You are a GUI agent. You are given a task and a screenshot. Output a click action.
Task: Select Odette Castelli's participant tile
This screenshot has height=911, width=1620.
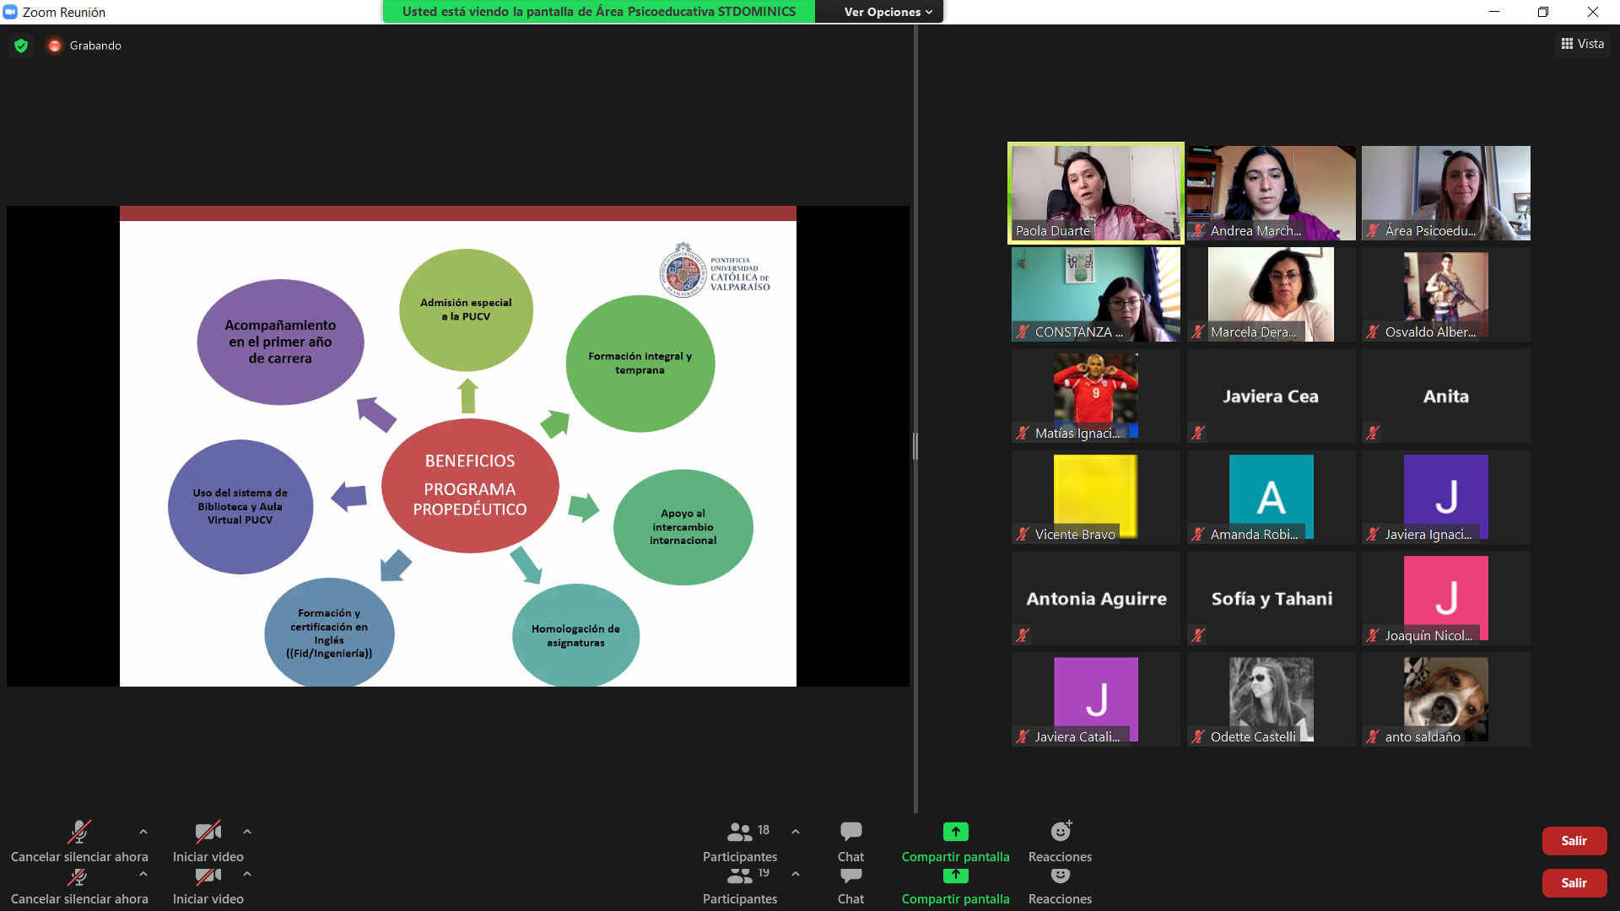pos(1271,699)
